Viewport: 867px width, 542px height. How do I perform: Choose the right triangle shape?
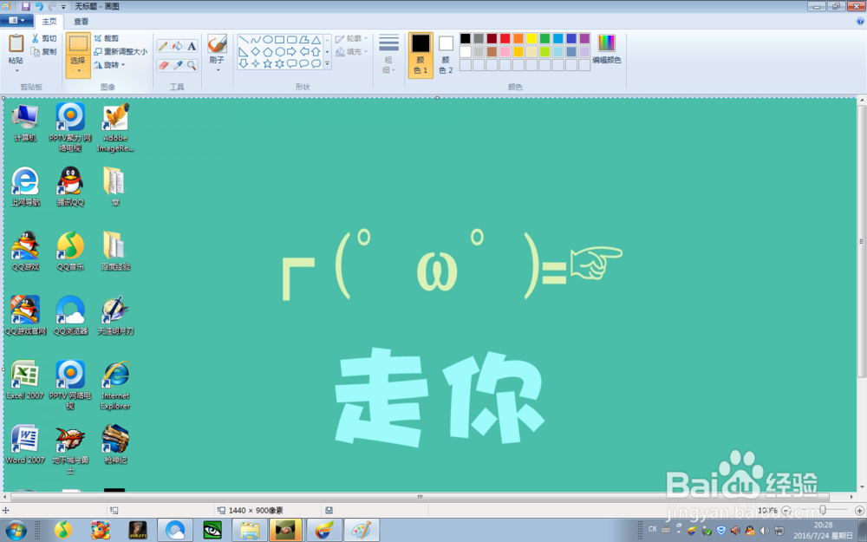pyautogui.click(x=244, y=52)
